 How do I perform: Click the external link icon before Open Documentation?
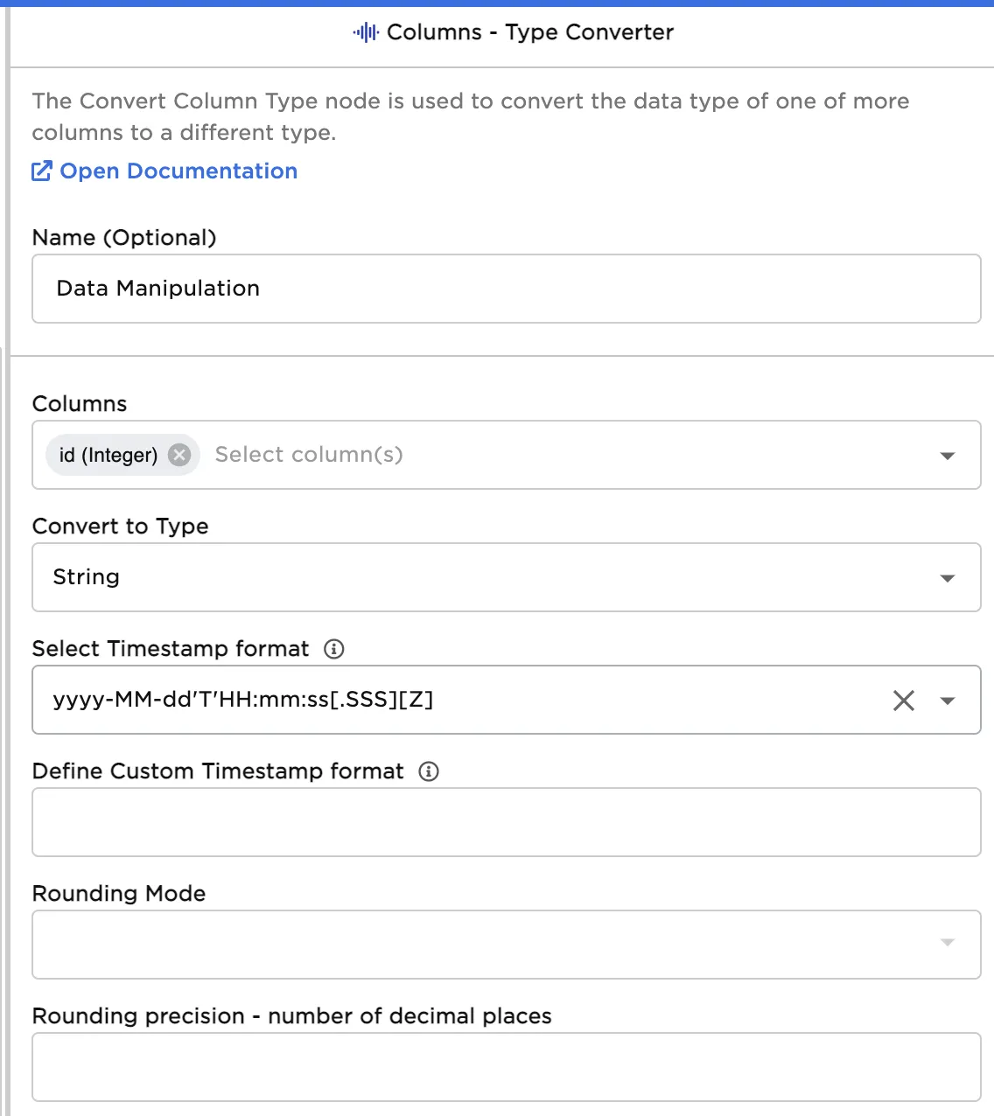click(x=42, y=171)
